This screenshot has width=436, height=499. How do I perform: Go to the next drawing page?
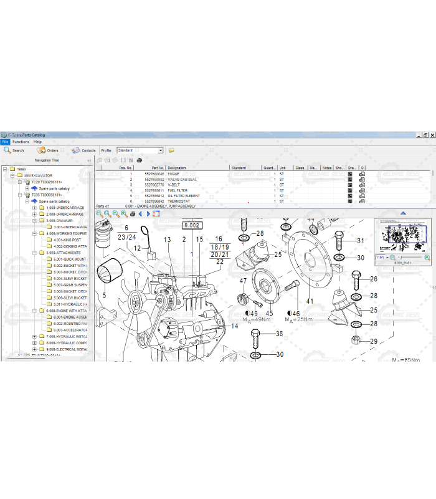[148, 214]
